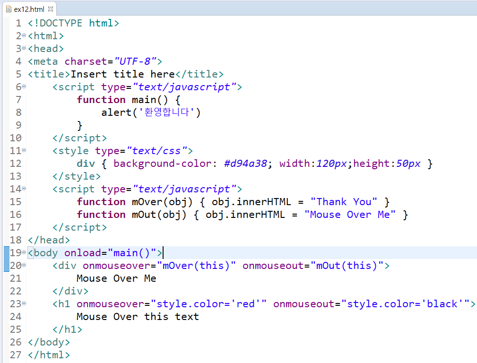Click the "Thank You" string
477x363 pixels.
click(344, 202)
